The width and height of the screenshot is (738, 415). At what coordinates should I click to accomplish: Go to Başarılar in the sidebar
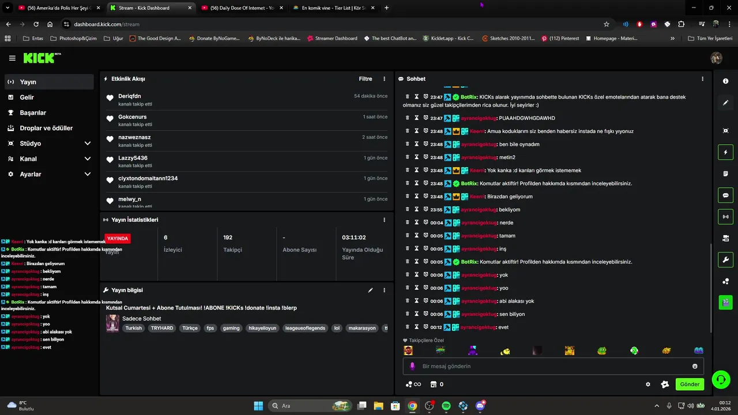click(x=49, y=113)
